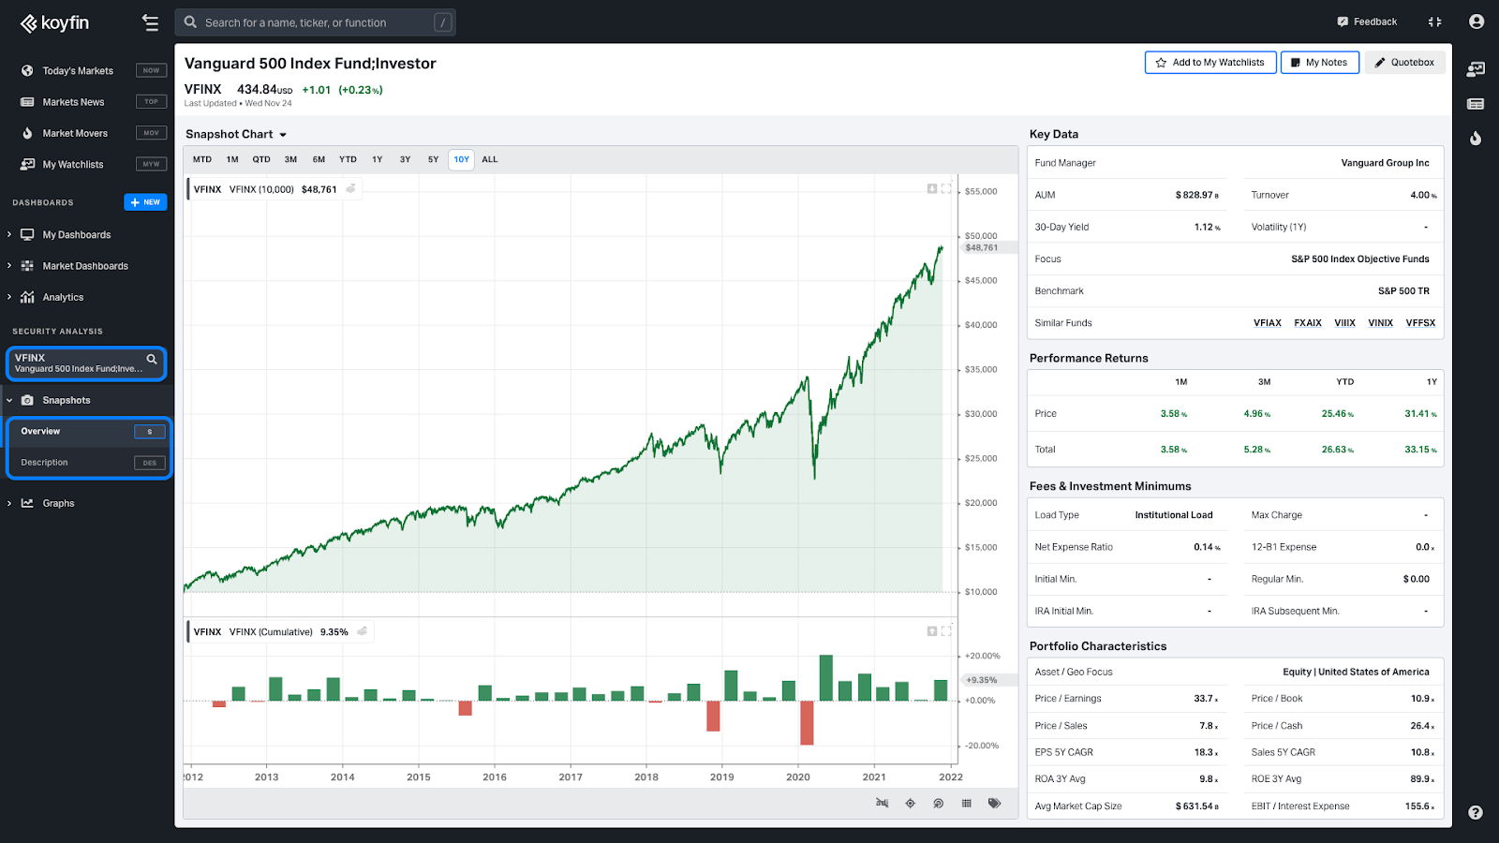1499x843 pixels.
Task: Click the Today's Markets globe icon
Action: pyautogui.click(x=27, y=70)
